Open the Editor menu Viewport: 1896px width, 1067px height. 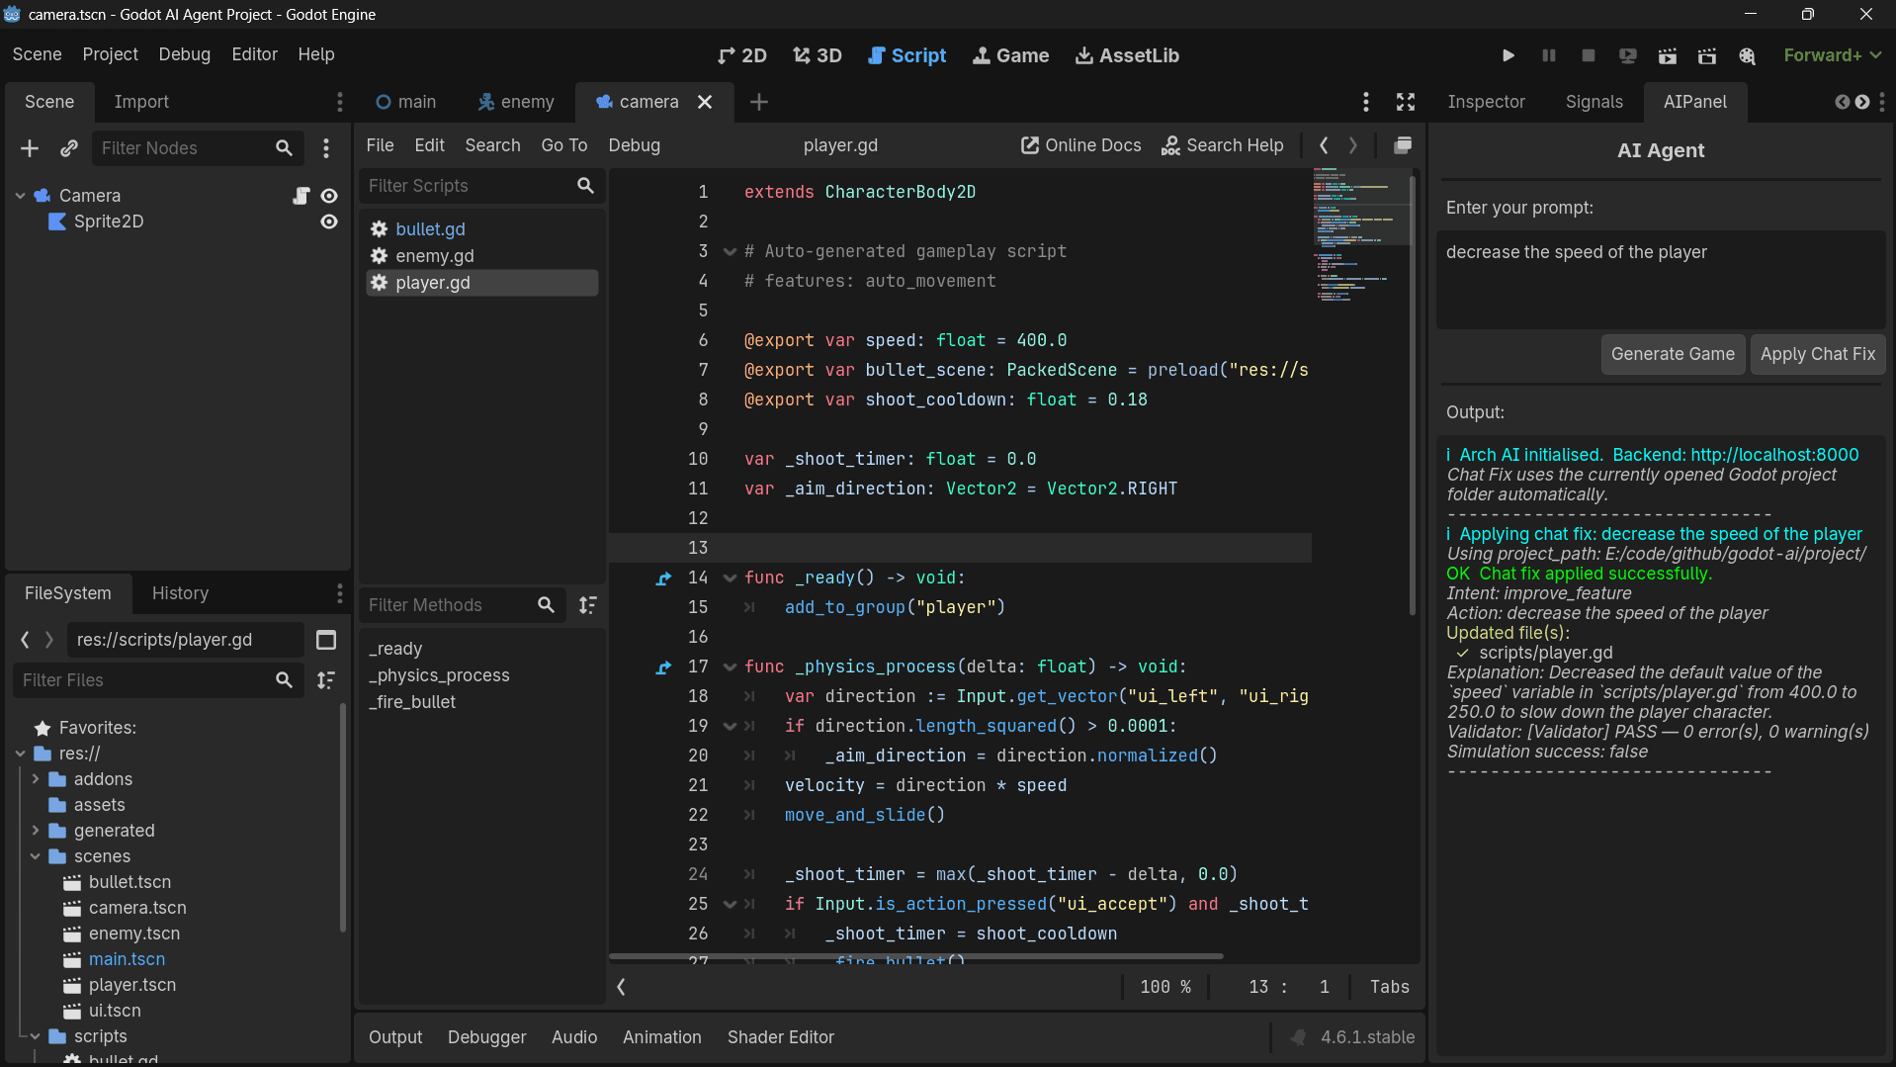click(x=254, y=54)
